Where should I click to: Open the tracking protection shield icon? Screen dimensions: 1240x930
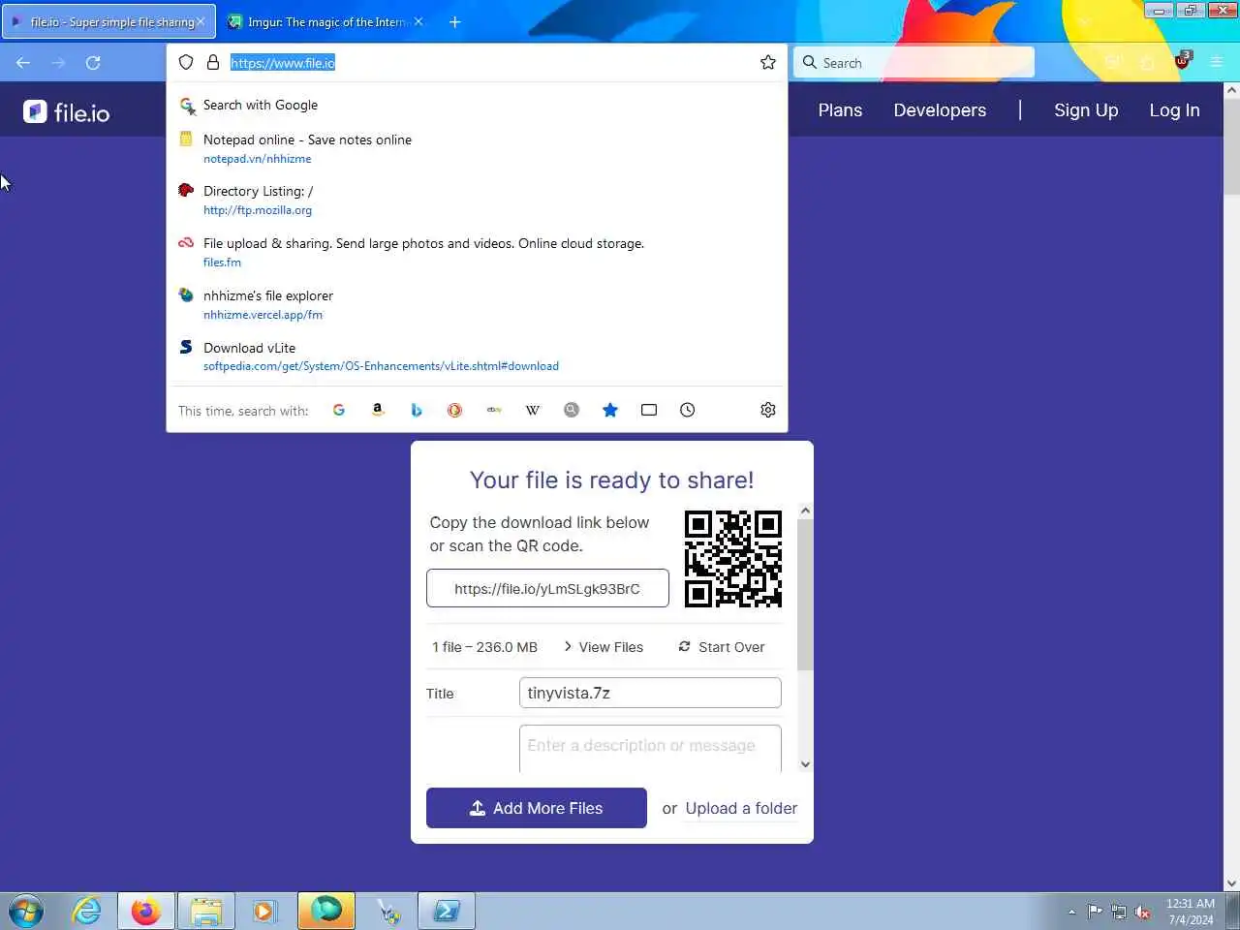[186, 63]
